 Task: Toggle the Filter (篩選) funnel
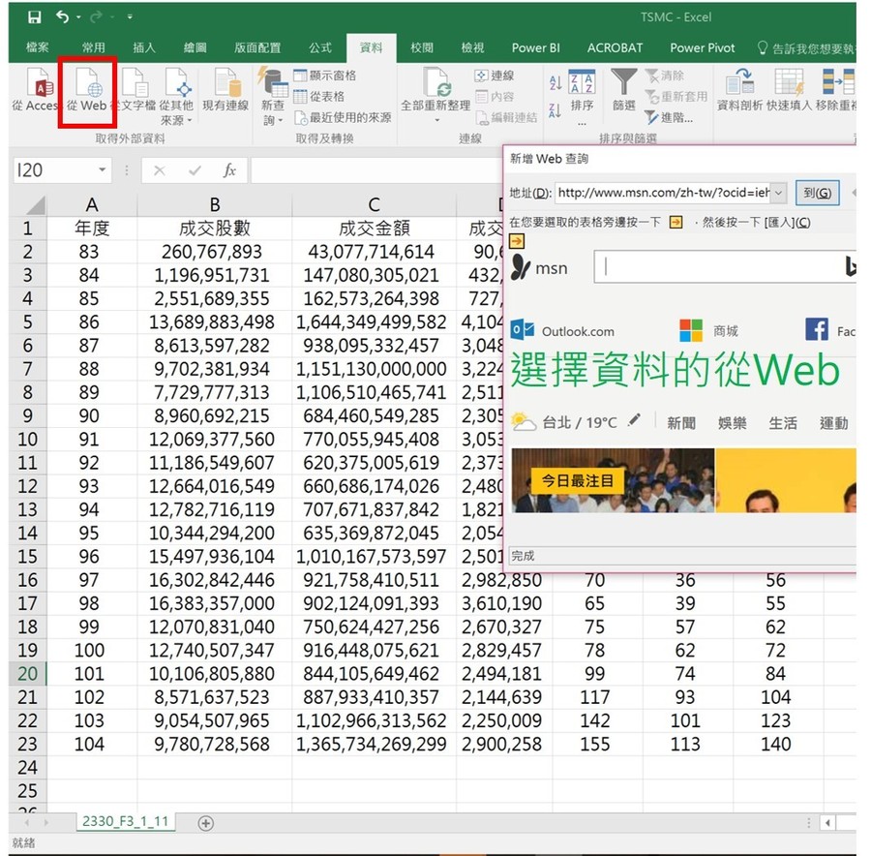624,89
